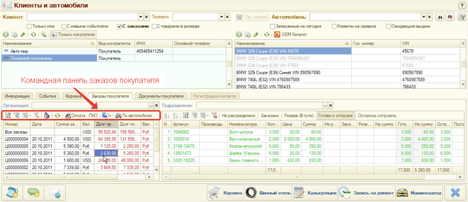Image resolution: width=468 pixels, height=202 pixels.
Task: Check the Ожидающие выдачи checkbox
Action: (x=389, y=26)
